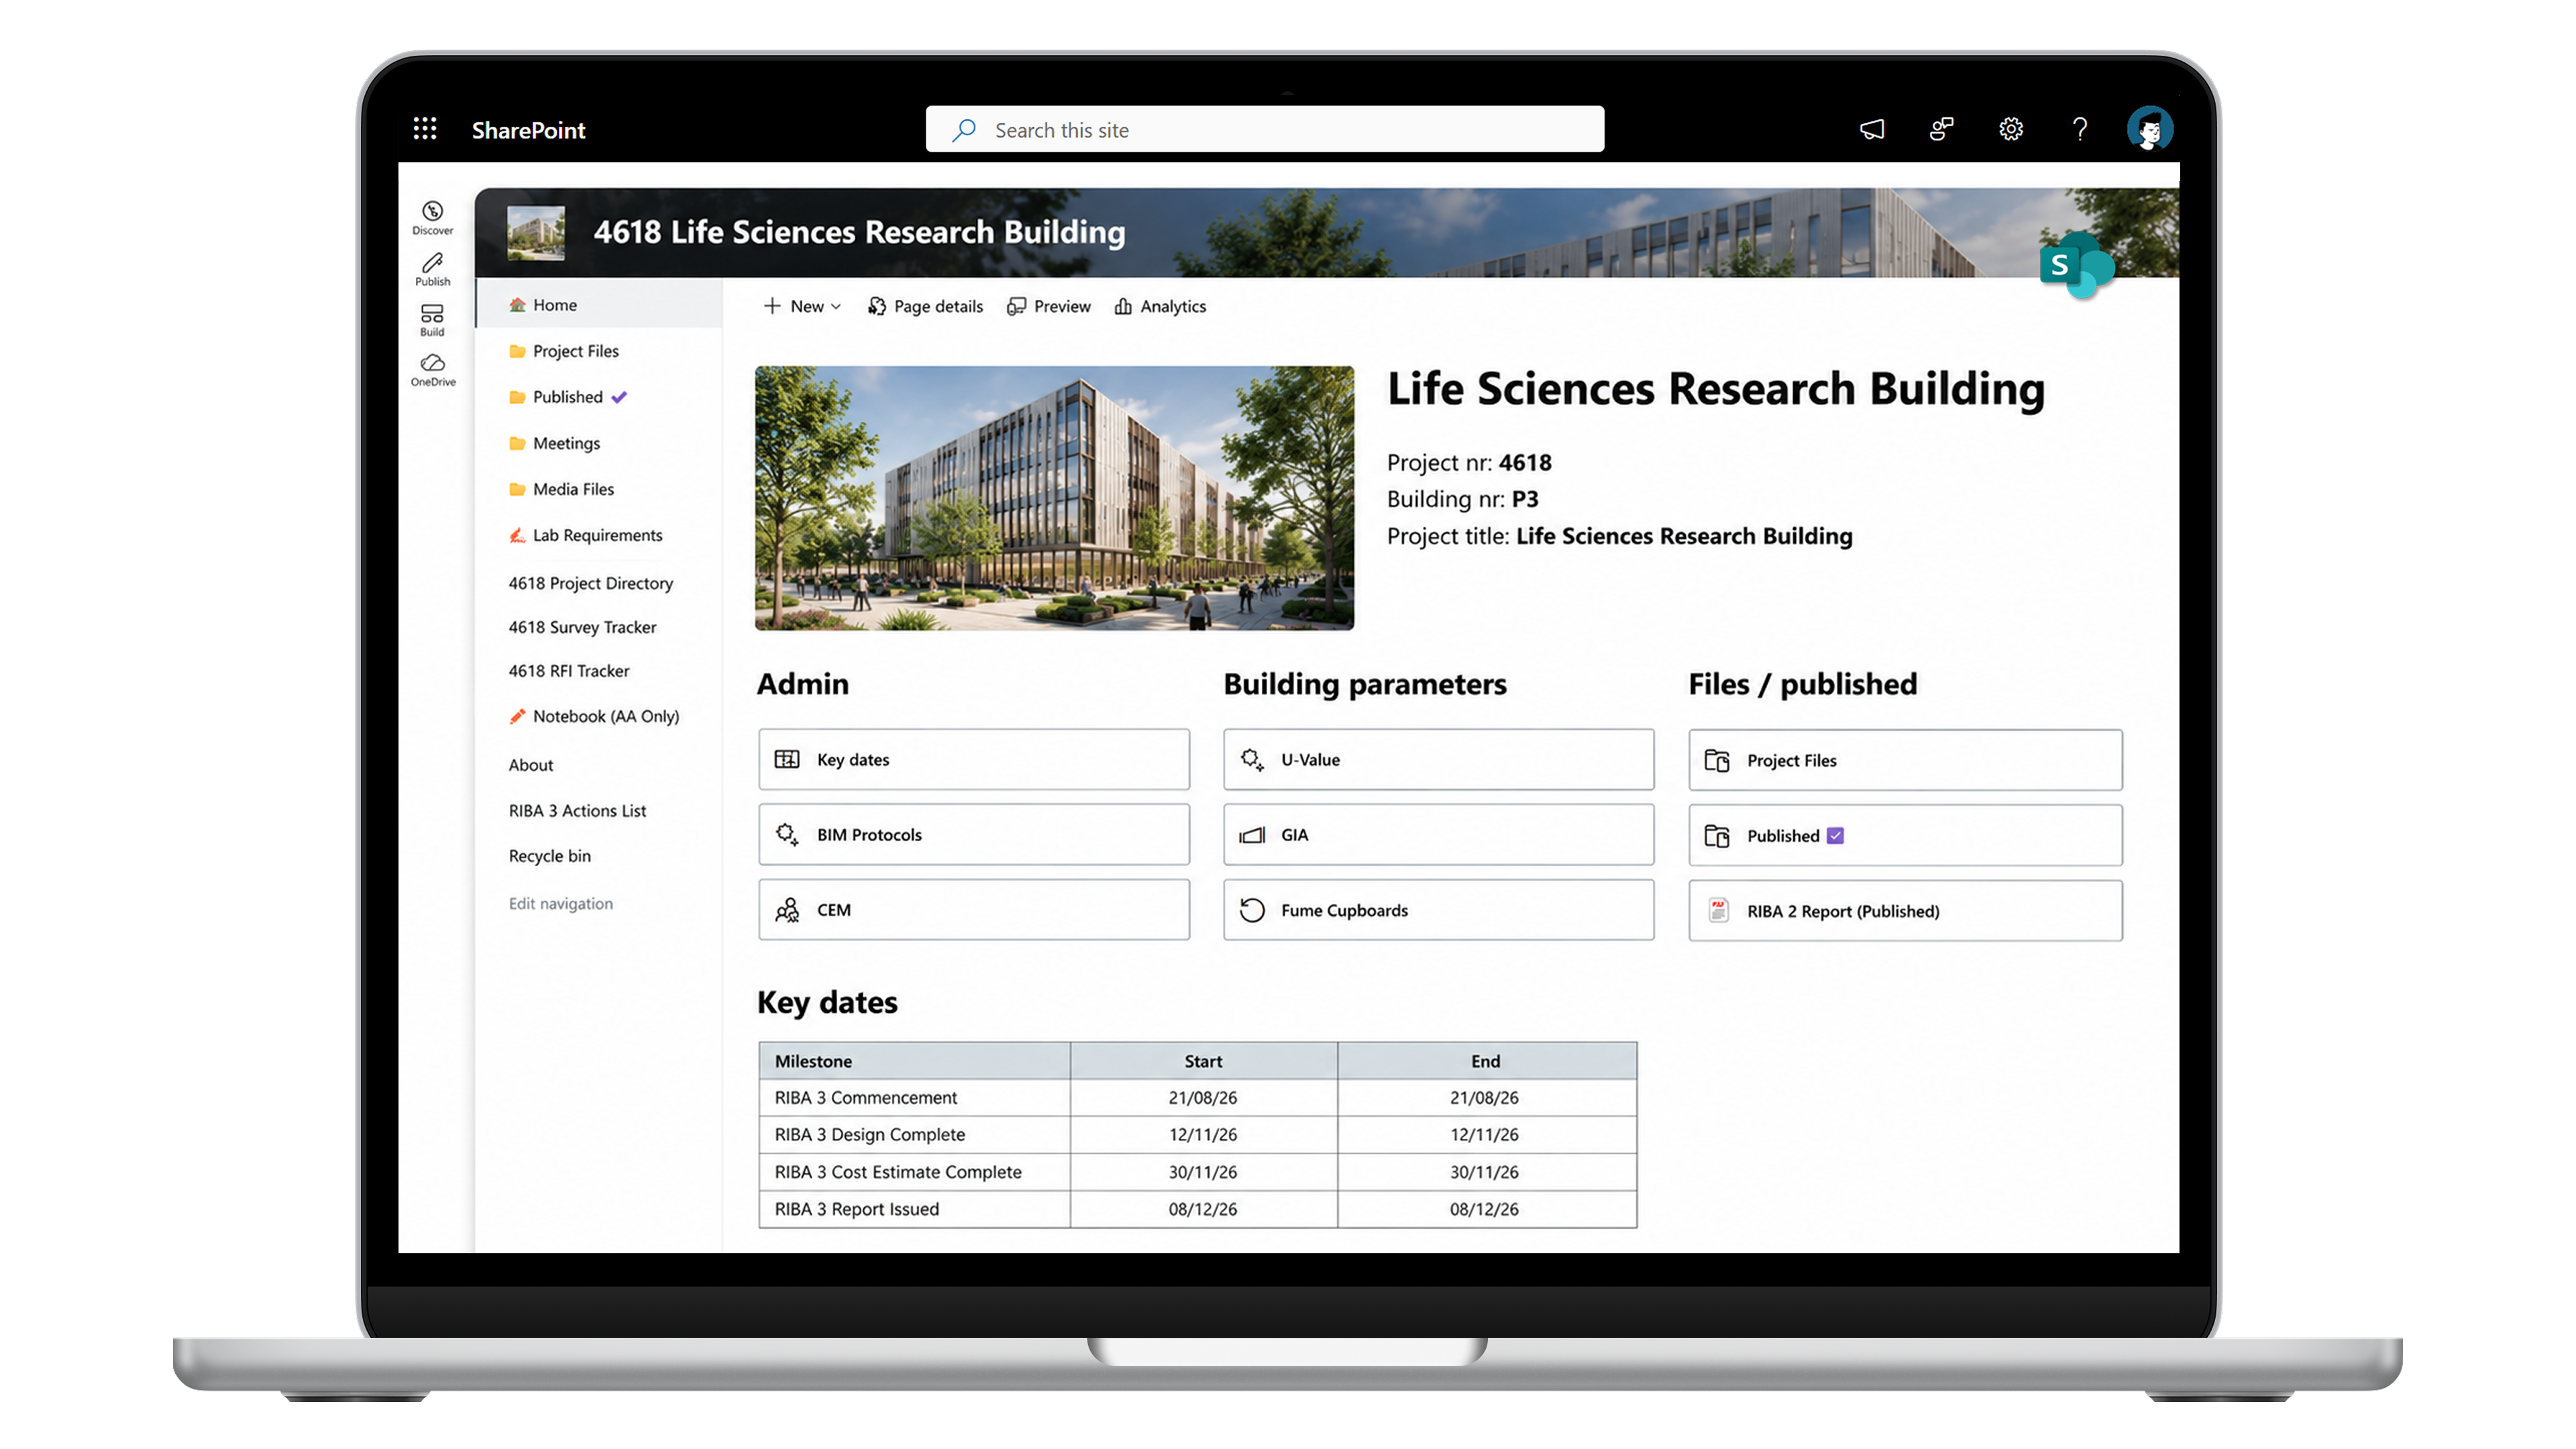Open Page details in the toolbar
The width and height of the screenshot is (2576, 1449).
[925, 306]
